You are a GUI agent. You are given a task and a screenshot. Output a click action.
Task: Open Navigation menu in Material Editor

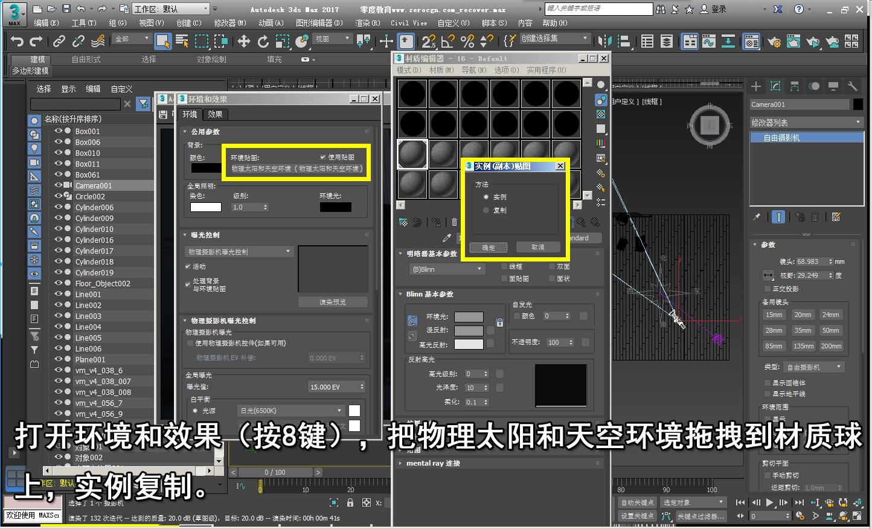click(474, 70)
